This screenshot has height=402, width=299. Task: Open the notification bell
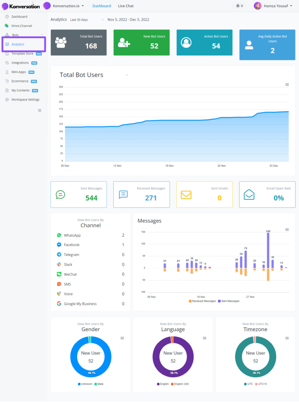coord(238,5)
